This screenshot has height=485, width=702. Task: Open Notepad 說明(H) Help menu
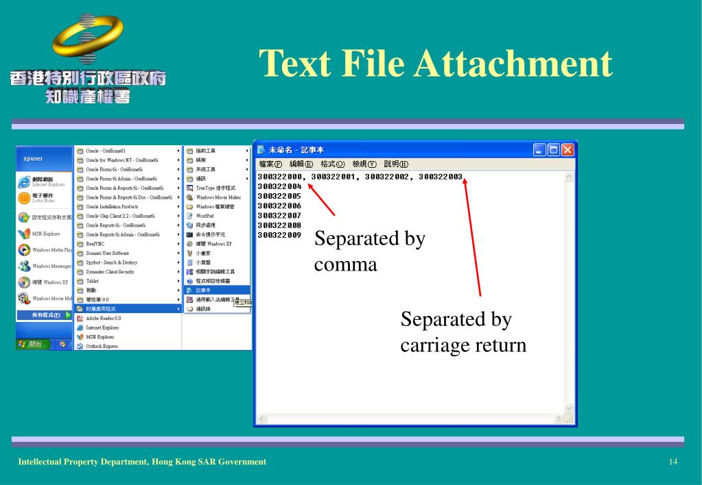pyautogui.click(x=396, y=164)
